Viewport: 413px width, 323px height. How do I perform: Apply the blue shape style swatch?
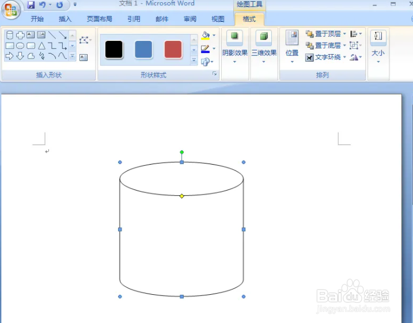tap(143, 49)
